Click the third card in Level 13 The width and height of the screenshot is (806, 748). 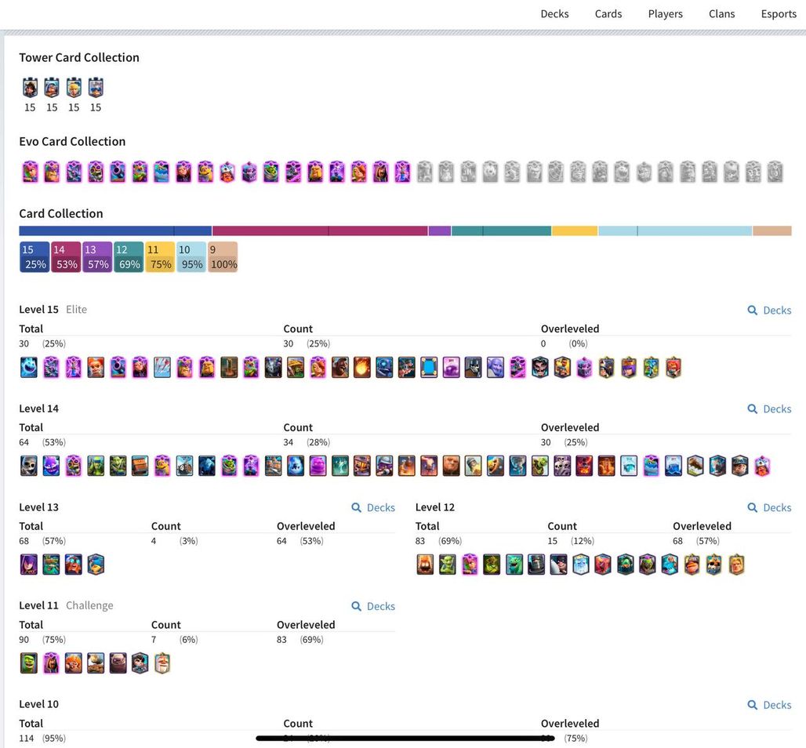[x=74, y=565]
